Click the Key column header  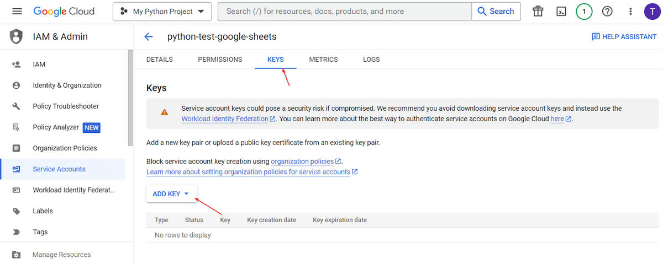[225, 220]
